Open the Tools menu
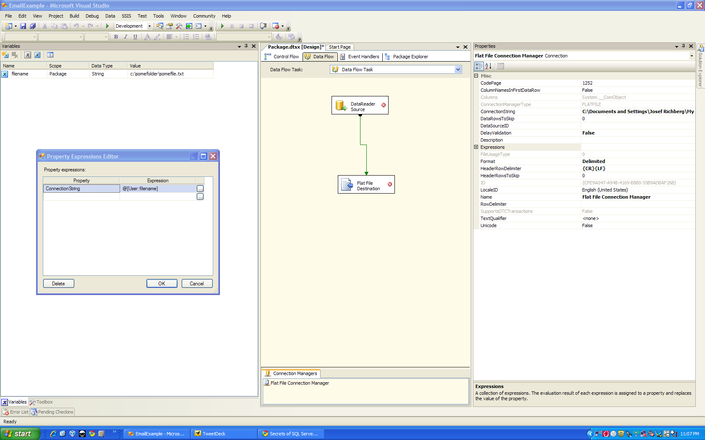The height and width of the screenshot is (440, 705). pyautogui.click(x=158, y=16)
